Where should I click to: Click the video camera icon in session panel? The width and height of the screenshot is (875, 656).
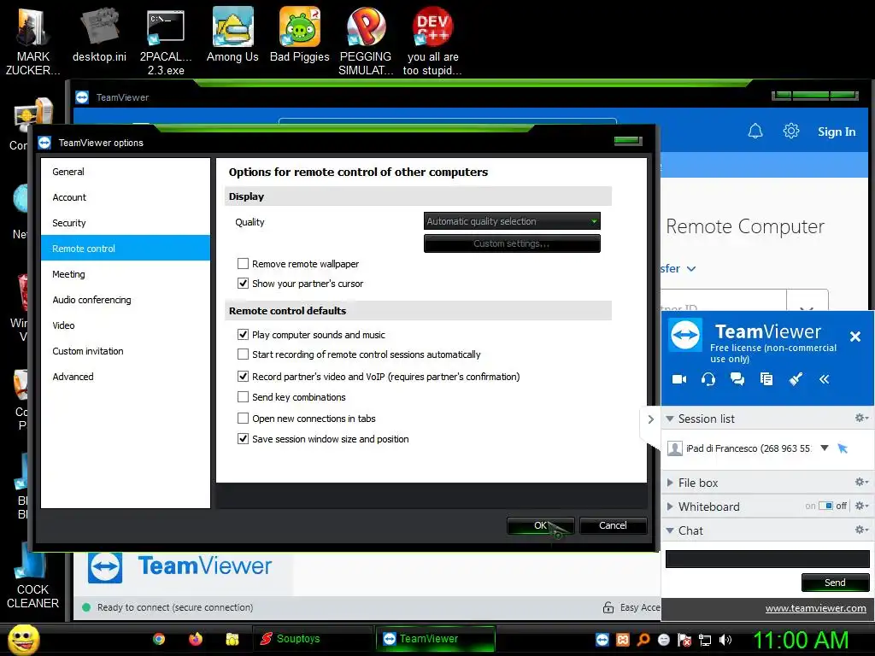(679, 379)
